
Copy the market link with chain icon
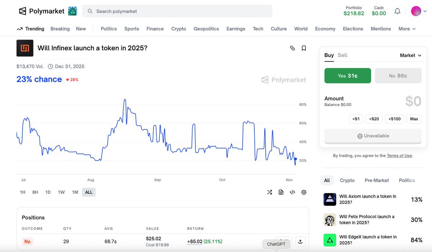click(292, 48)
